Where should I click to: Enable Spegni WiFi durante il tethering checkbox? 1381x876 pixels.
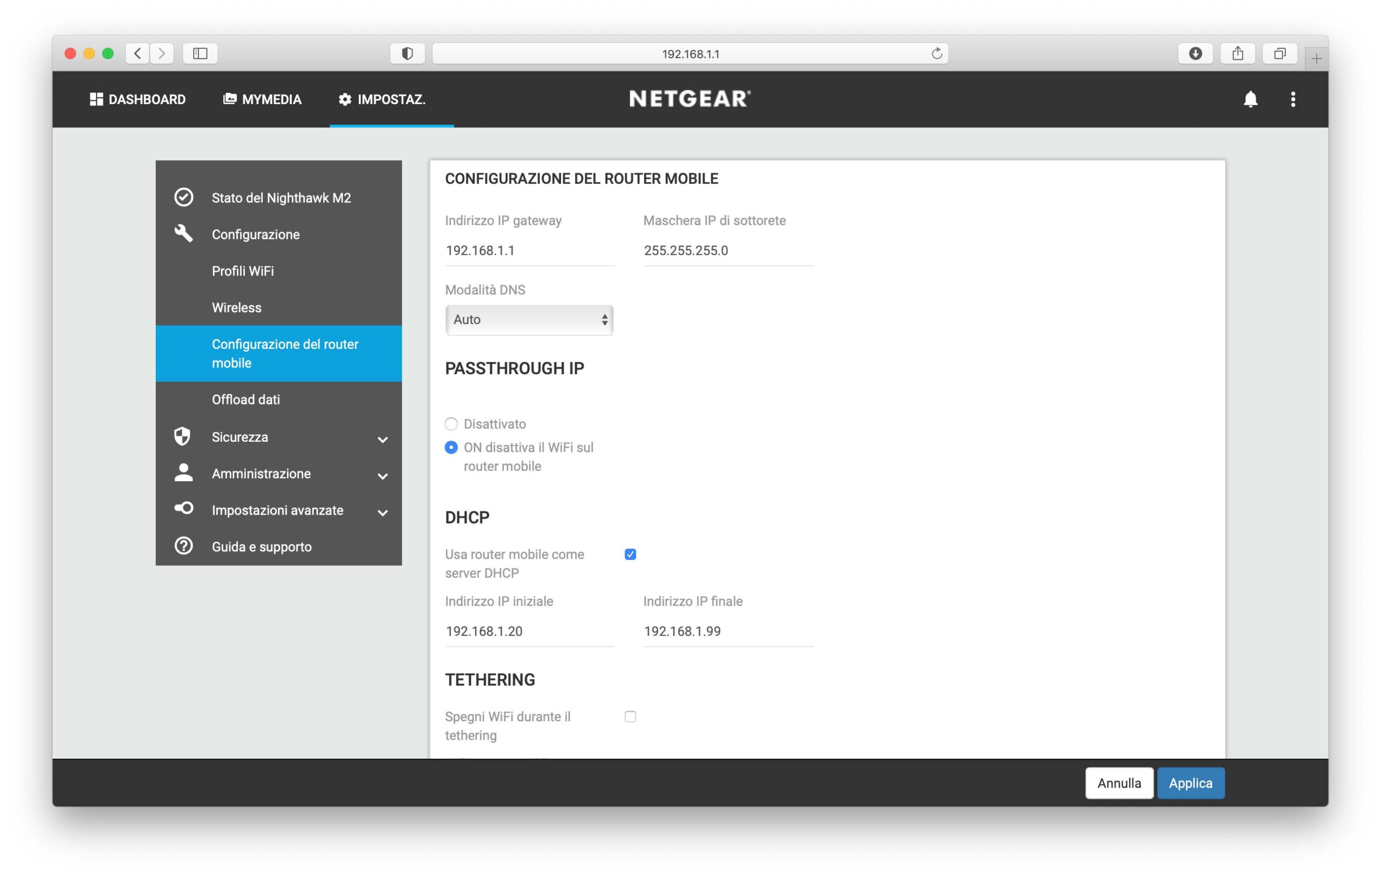tap(630, 717)
